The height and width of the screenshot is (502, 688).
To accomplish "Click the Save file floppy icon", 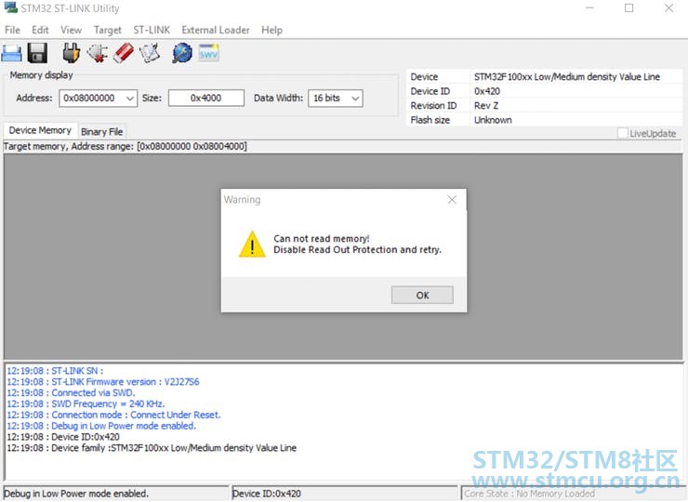I will point(37,54).
